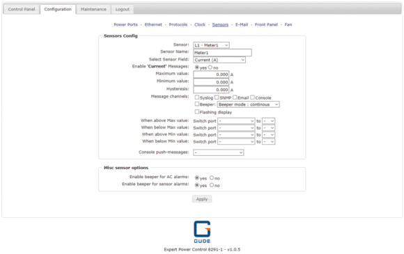404x254 pixels.
Task: Switch to the Maintenance tab
Action: click(x=93, y=9)
